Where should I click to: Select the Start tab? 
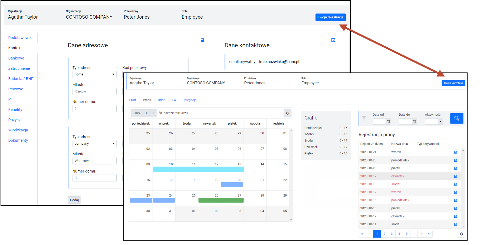[133, 100]
